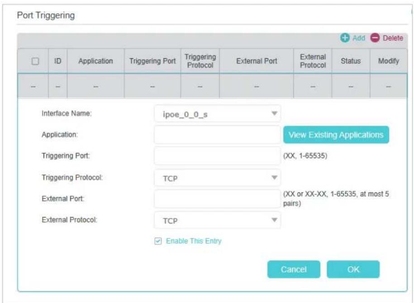
Task: Open the Interface Name dropdown
Action: pyautogui.click(x=217, y=114)
